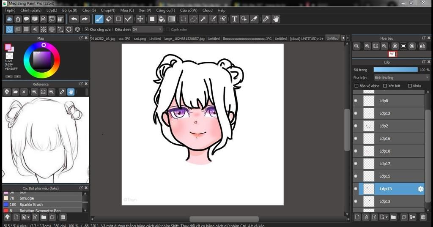Activate the Reference panel eyedropper
Image resolution: width=433 pixels, height=227 pixels.
[x=62, y=92]
